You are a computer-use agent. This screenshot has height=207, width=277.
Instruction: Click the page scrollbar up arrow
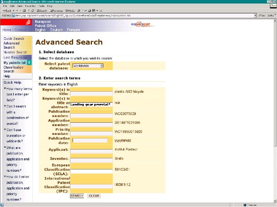[275, 21]
